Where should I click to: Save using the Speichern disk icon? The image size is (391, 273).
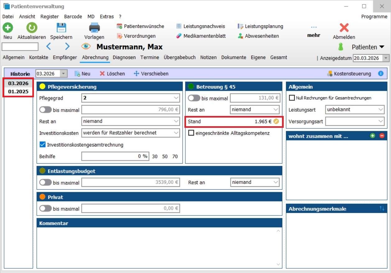point(61,28)
